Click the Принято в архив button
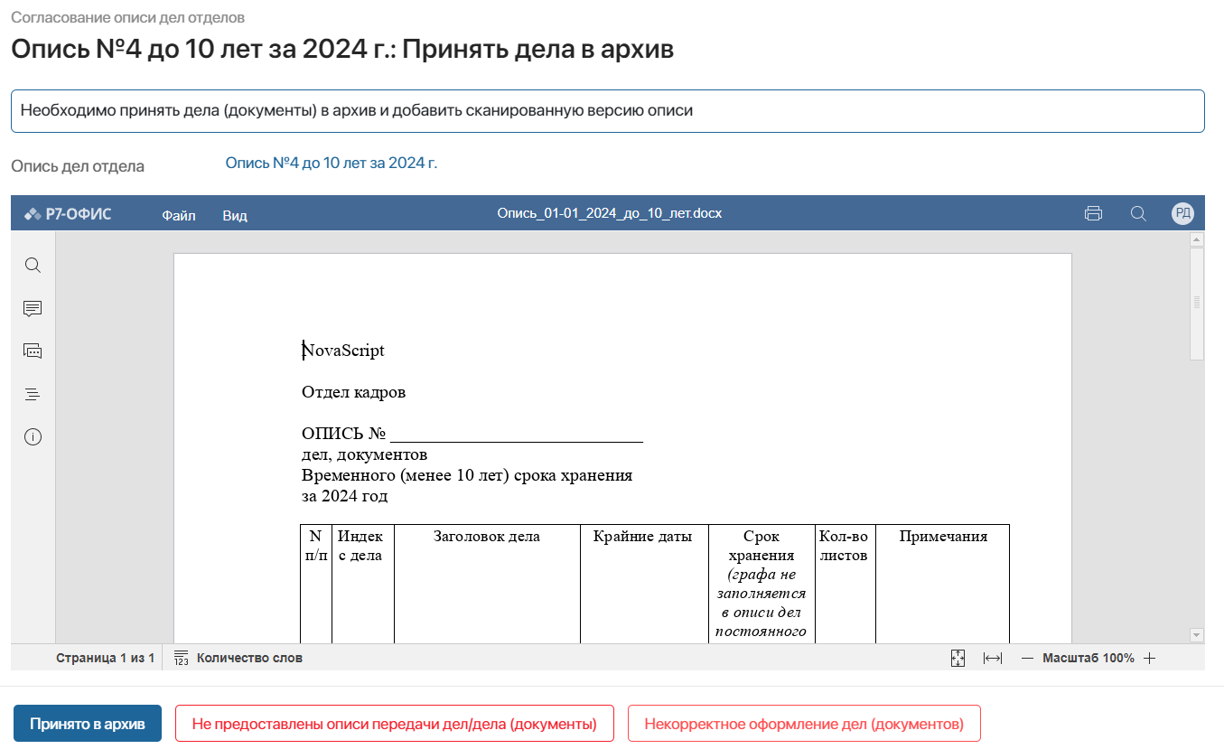The image size is (1224, 749). pos(88,724)
